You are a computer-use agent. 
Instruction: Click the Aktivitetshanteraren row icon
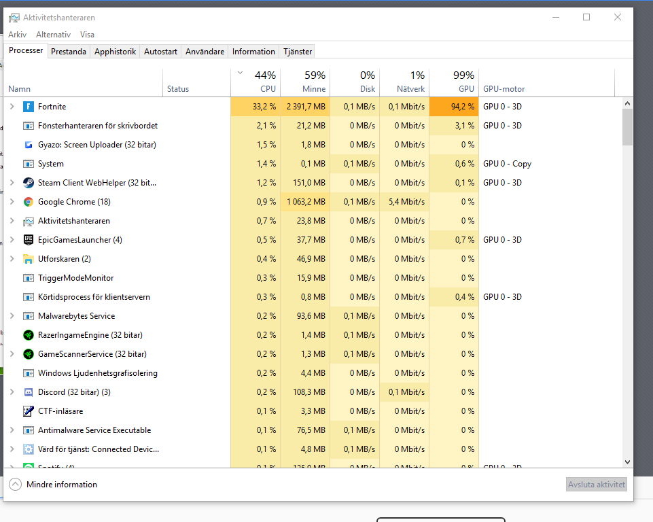click(29, 221)
